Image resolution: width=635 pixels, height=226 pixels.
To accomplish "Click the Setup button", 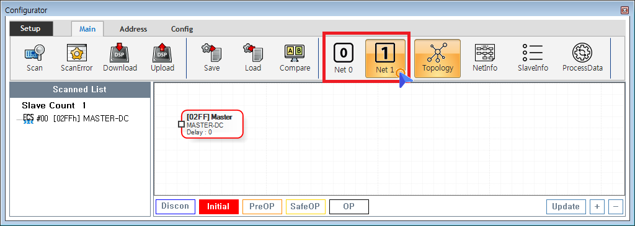I will coord(31,28).
